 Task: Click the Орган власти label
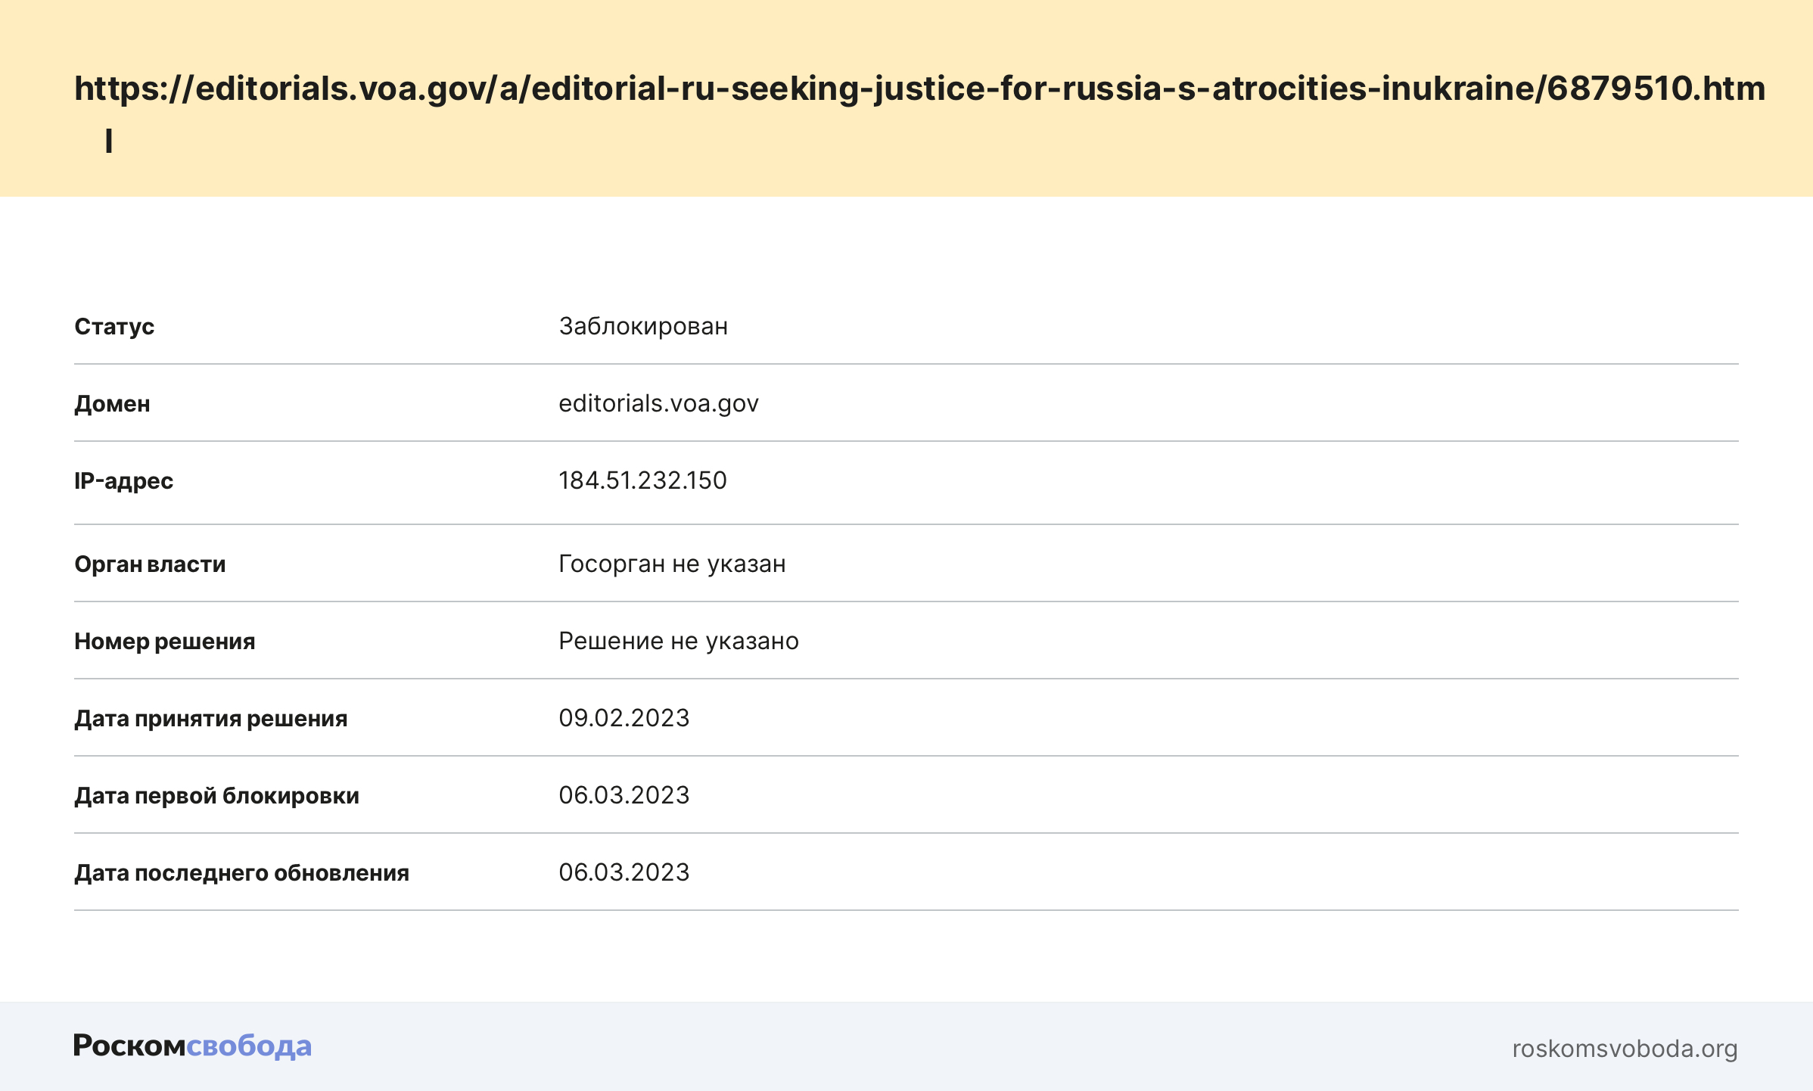pos(150,564)
